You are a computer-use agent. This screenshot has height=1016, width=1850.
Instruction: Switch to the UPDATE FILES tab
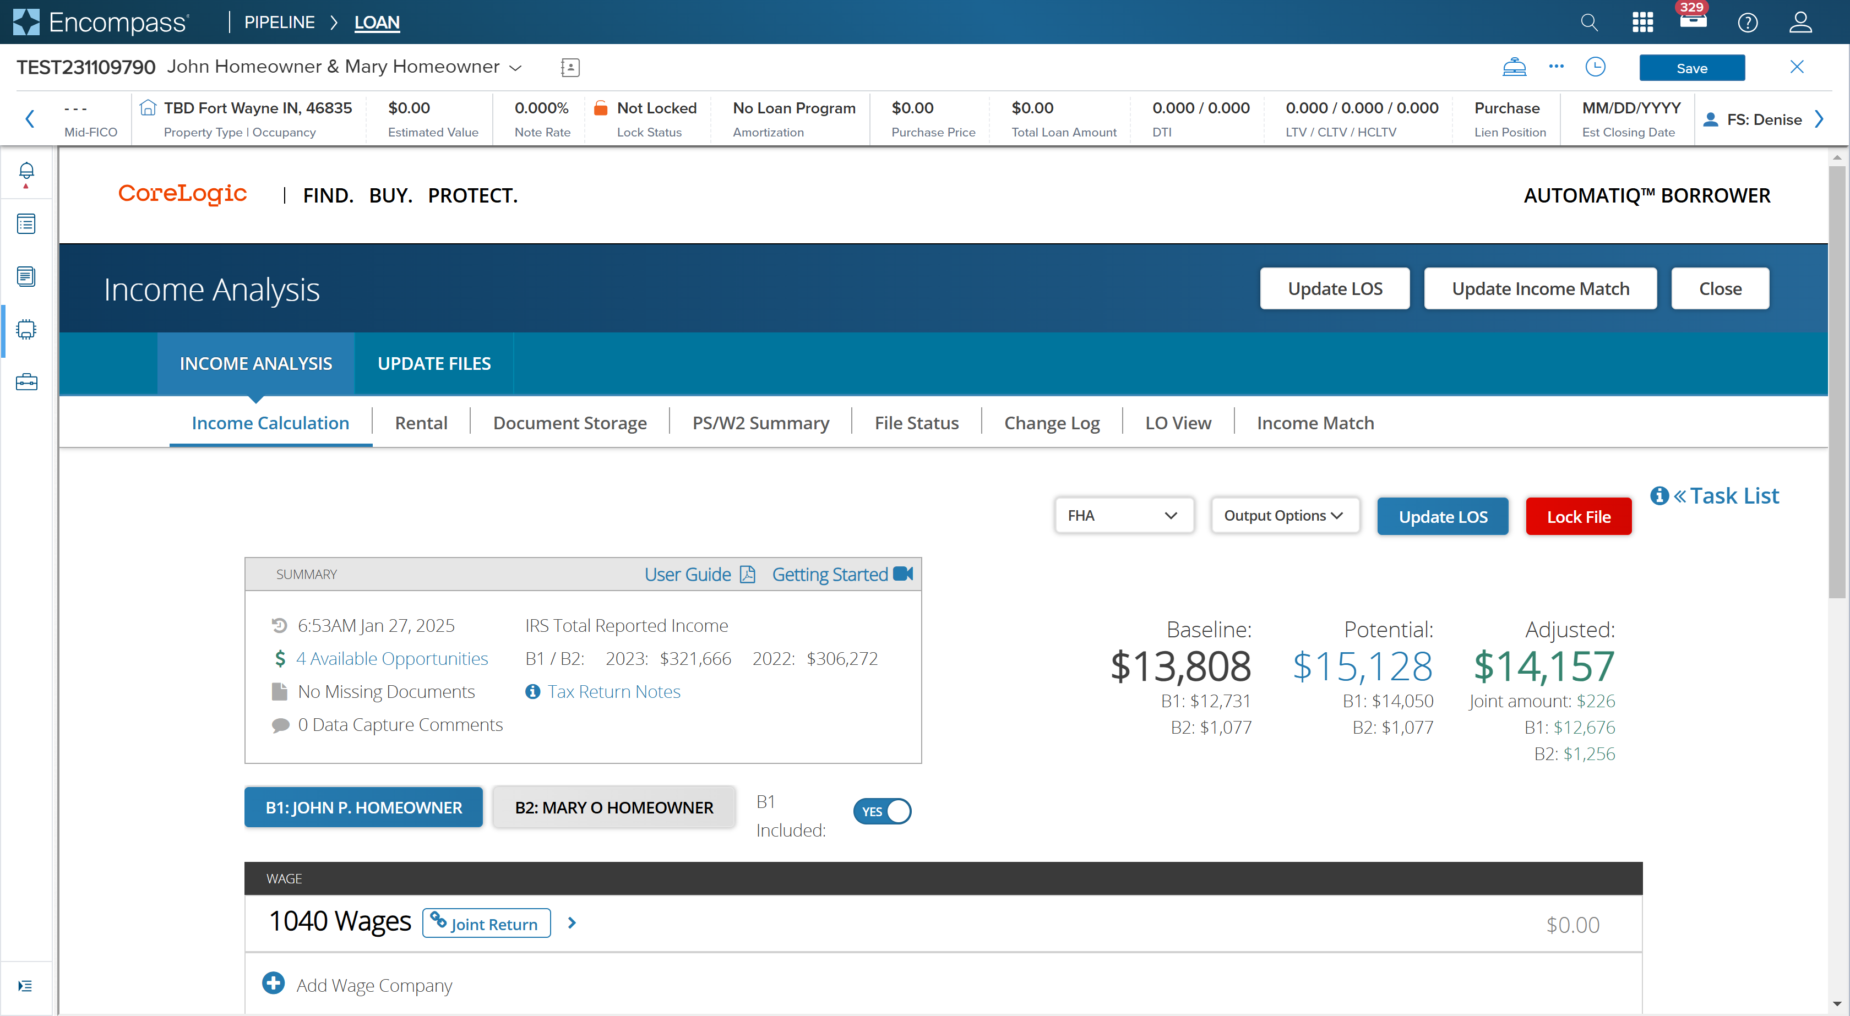pos(434,363)
